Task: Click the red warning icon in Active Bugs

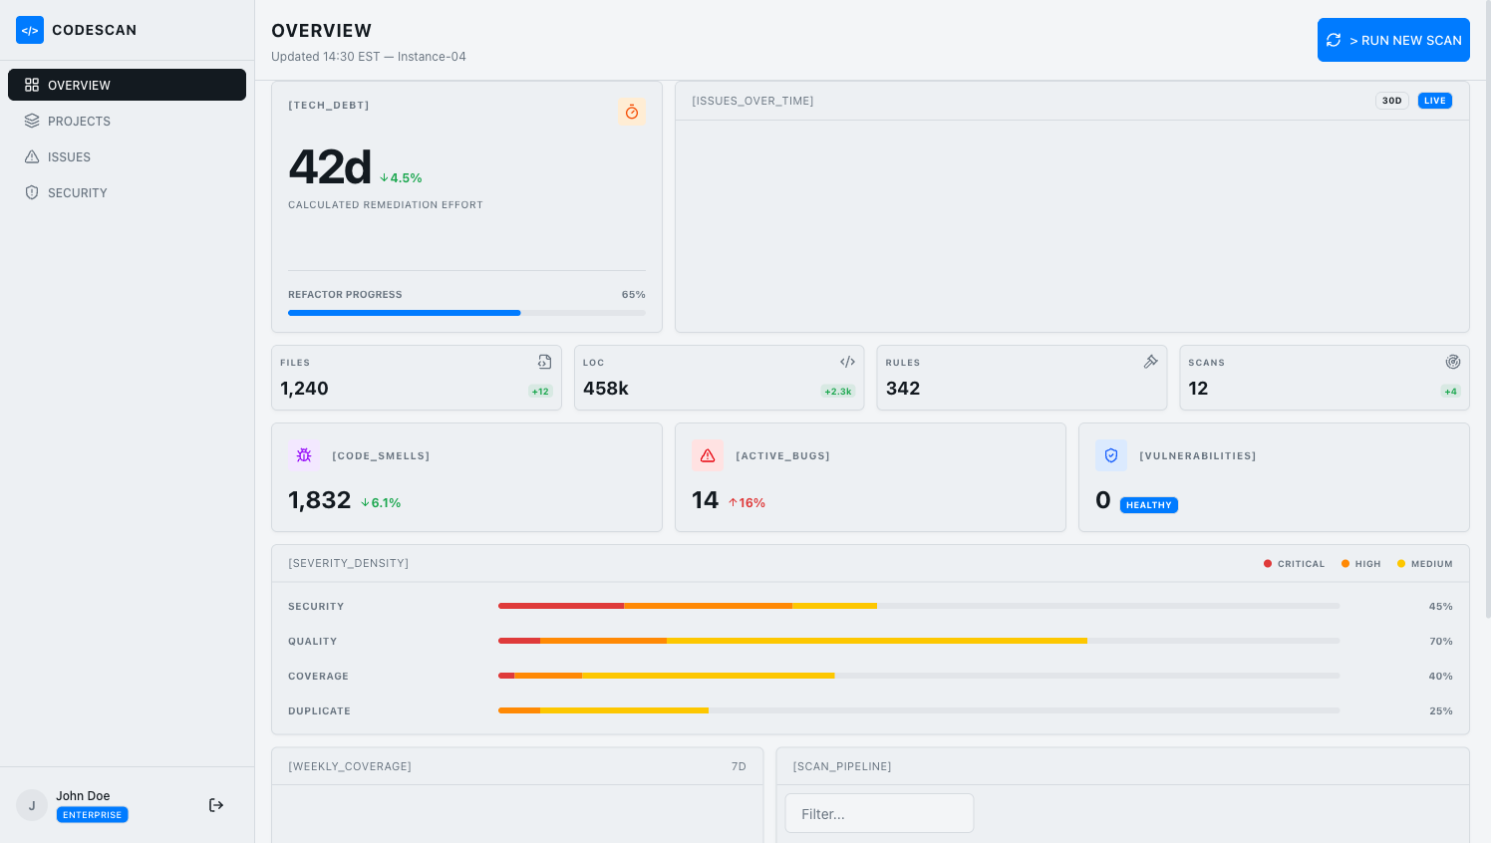Action: pyautogui.click(x=708, y=455)
